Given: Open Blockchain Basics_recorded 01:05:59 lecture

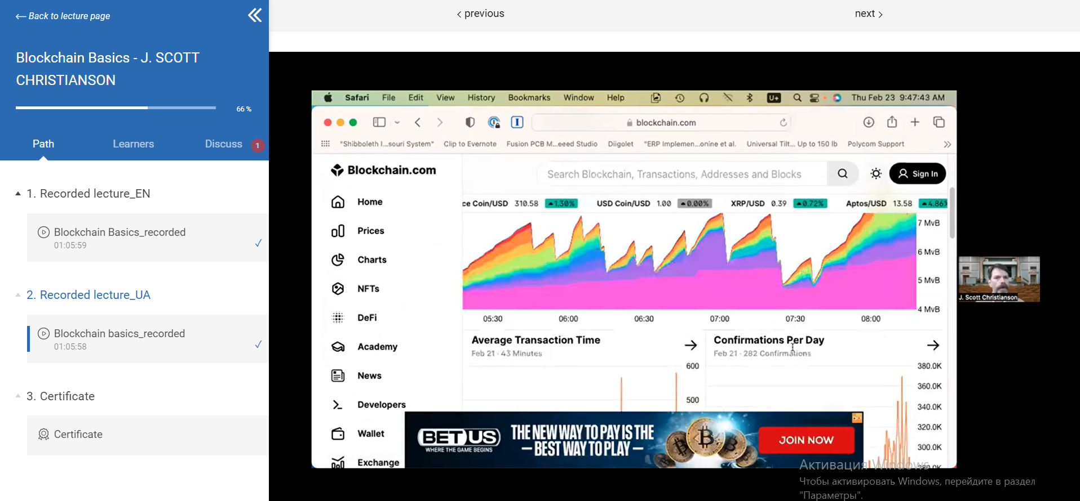Looking at the screenshot, I should pos(148,238).
